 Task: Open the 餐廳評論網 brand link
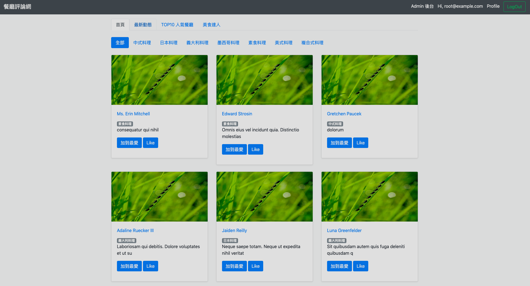[x=17, y=7]
